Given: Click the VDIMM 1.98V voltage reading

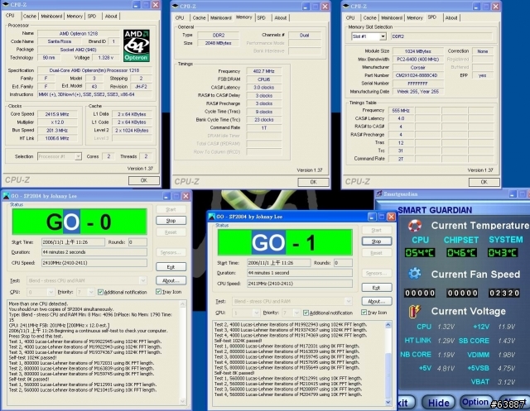Looking at the screenshot, I should (506, 355).
